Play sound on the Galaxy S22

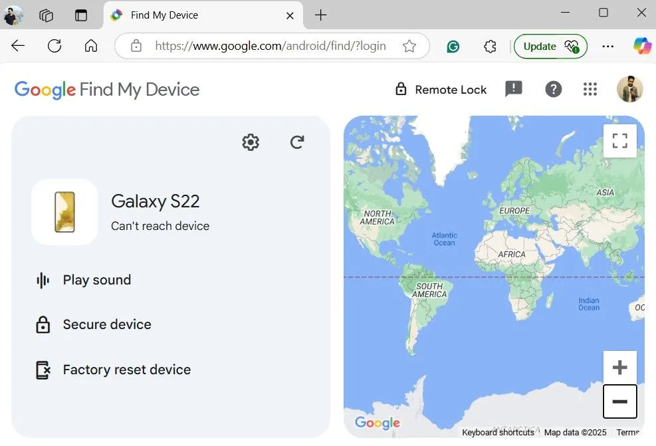pos(96,280)
